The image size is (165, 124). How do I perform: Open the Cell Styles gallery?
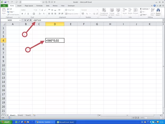point(118,12)
